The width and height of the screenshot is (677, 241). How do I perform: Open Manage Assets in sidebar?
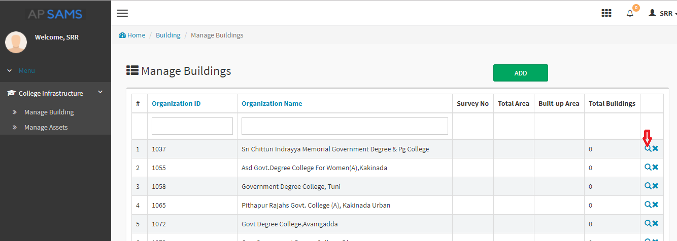click(46, 127)
